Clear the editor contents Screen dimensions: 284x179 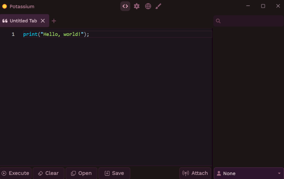coord(49,173)
